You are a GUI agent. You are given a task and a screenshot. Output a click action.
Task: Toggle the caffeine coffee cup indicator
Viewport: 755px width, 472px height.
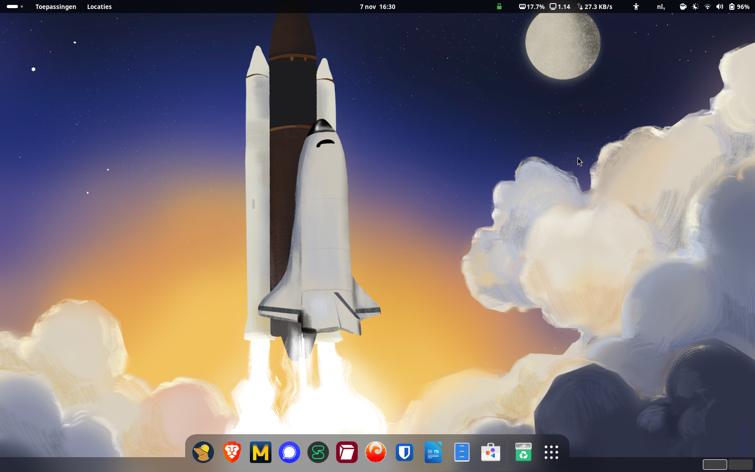[x=683, y=7]
